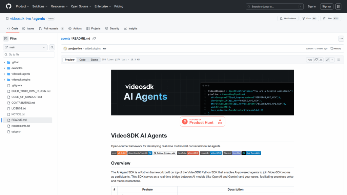The height and width of the screenshot is (195, 347).
Task: Open the command palette icon
Action: [x=338, y=6]
